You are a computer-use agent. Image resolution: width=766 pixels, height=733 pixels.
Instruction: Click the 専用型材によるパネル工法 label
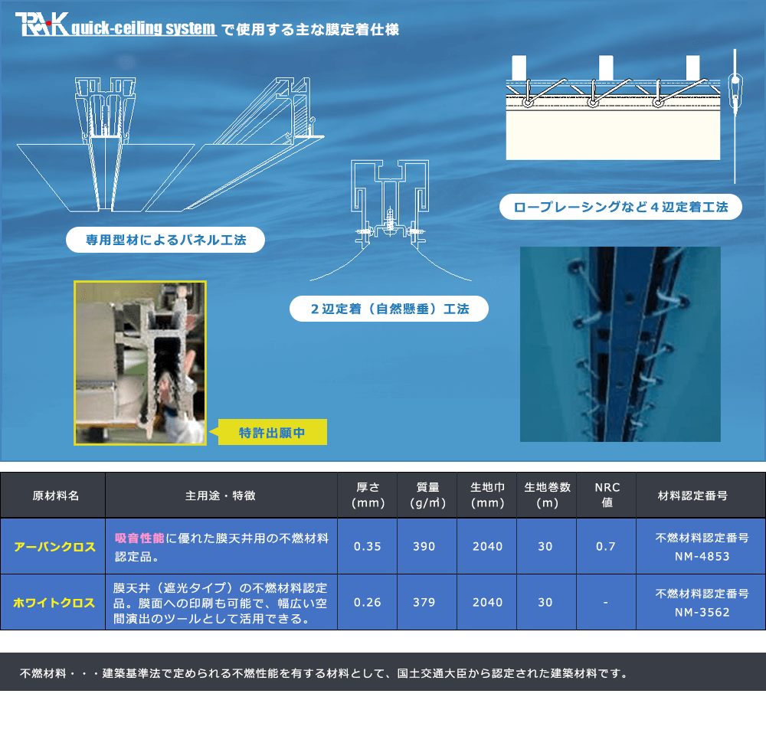(165, 240)
